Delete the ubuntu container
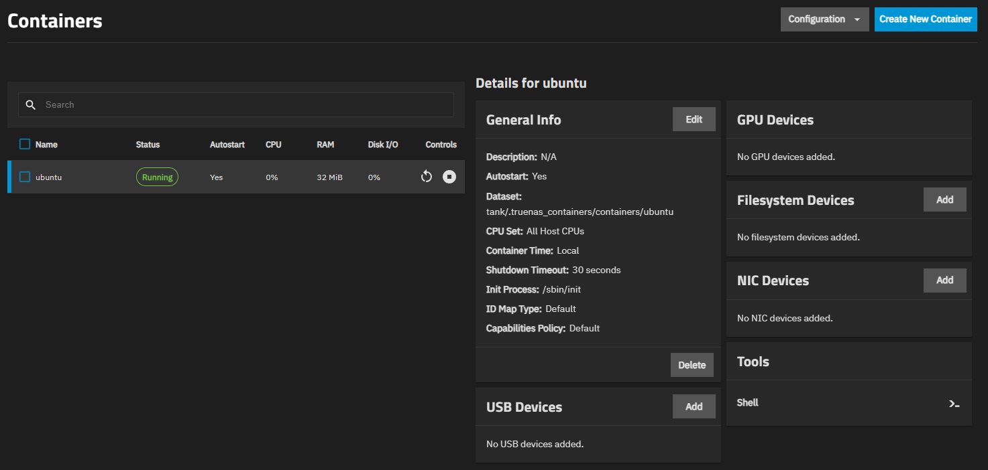Viewport: 988px width, 470px height. (692, 365)
